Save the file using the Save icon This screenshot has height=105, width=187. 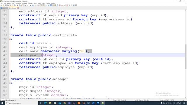pos(6,5)
